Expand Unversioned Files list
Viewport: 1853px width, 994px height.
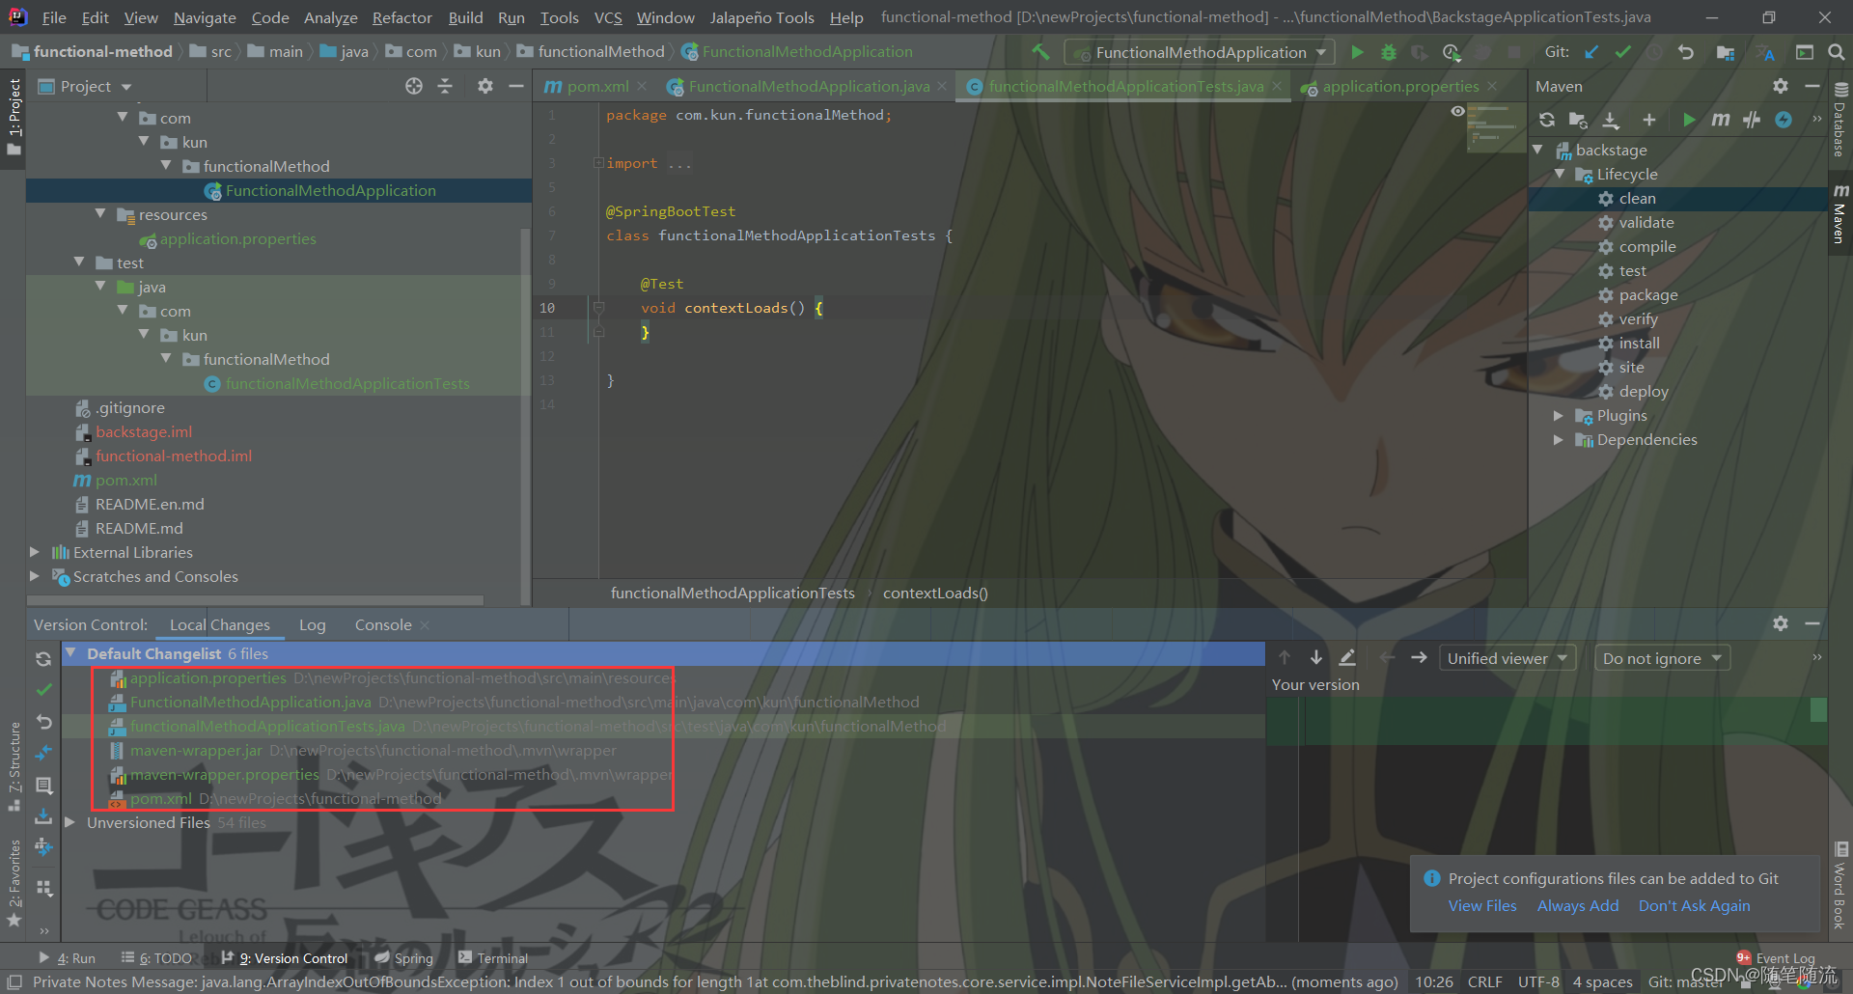(x=69, y=822)
